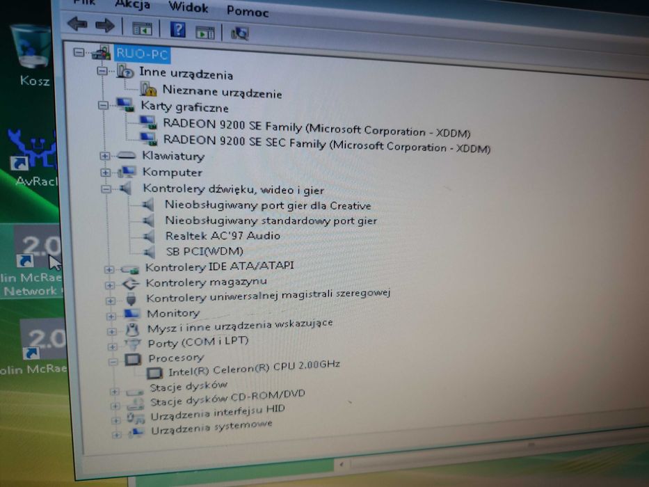Viewport: 649px width, 487px height.
Task: Click the Porty (COM i LPT) icon
Action: 134,344
